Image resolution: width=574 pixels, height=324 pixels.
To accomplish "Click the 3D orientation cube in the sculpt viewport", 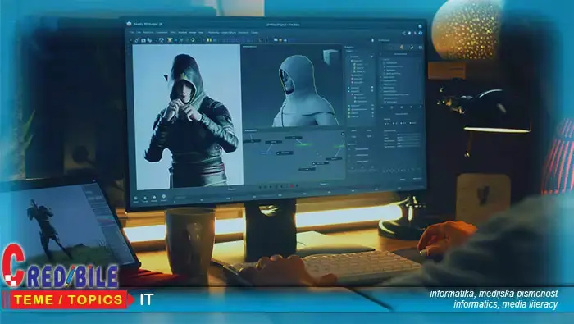I will coord(330,57).
